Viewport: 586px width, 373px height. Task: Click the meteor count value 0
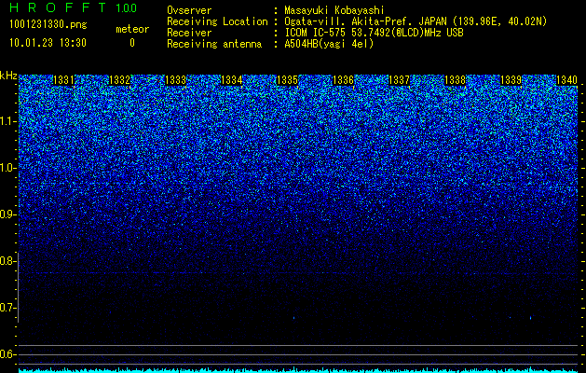[x=132, y=43]
